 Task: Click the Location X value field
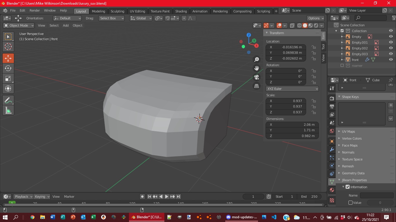pos(286,47)
